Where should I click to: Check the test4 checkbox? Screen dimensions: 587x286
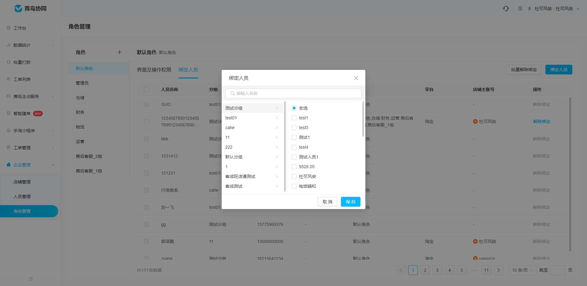tap(294, 147)
